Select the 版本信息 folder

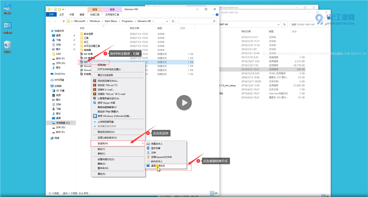[88, 34]
